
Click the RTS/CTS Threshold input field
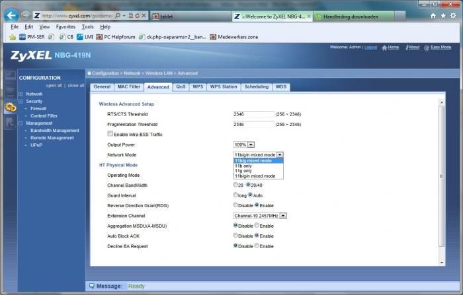[x=253, y=114]
